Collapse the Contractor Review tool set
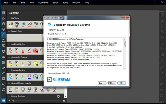Image resolution: width=166 pixels, height=104 pixels. tap(9, 57)
